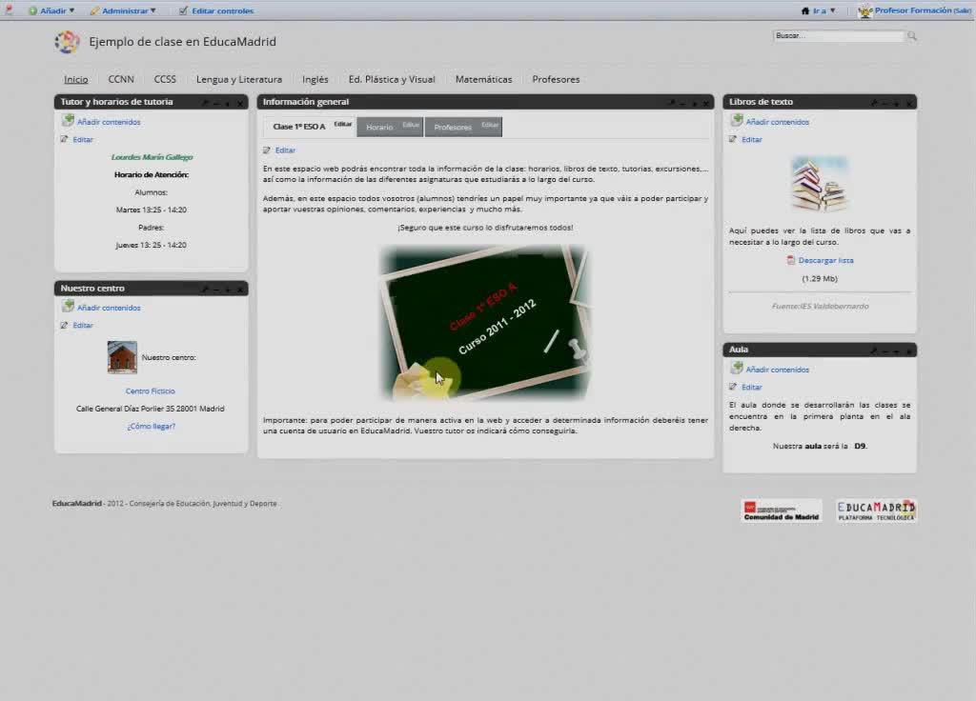Click Editar on the Clase 1º ESO A tab
Viewport: 976px width, 701px height.
coord(343,124)
